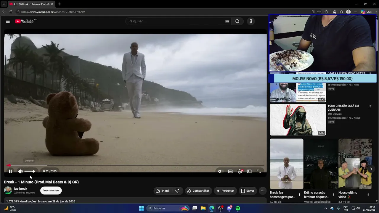
Task: Go back to the previous page
Action: (4, 12)
